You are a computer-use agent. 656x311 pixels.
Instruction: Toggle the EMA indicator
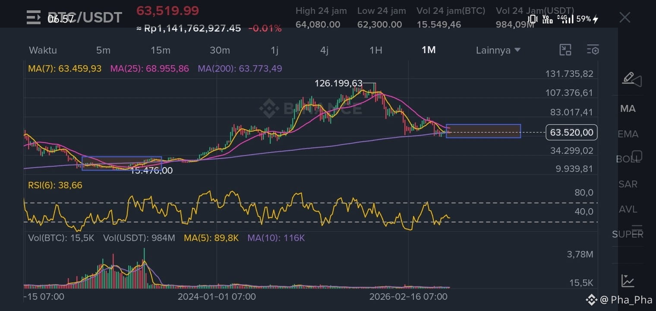[x=628, y=134]
